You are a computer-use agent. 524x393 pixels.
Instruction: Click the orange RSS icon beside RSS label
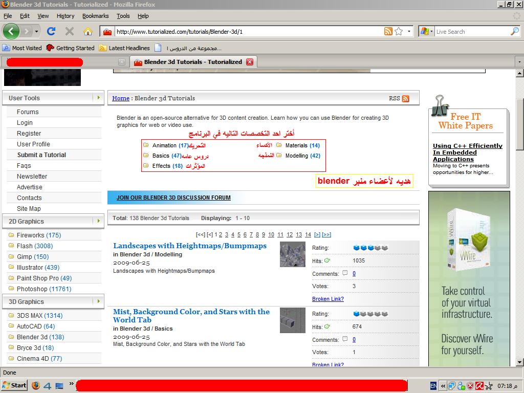405,98
